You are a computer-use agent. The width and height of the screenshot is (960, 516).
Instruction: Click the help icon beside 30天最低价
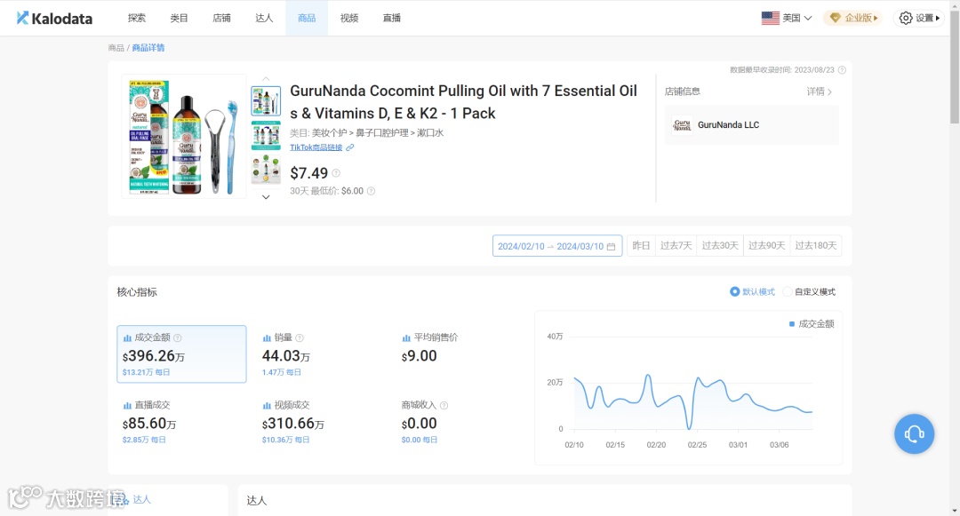pyautogui.click(x=371, y=191)
